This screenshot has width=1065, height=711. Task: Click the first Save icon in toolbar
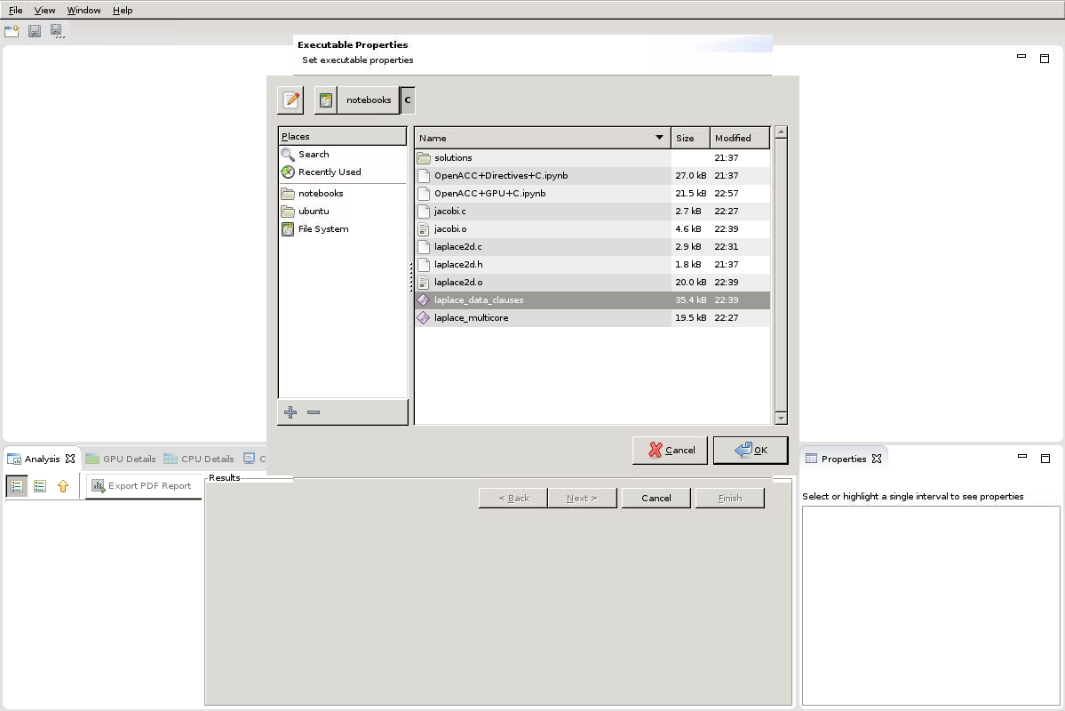(x=35, y=31)
